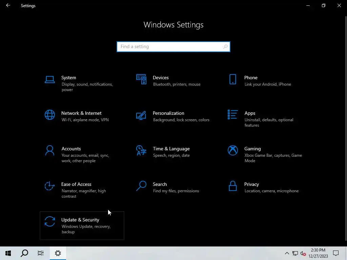Image resolution: width=347 pixels, height=260 pixels.
Task: Go back with the arrow button
Action: [x=8, y=5]
